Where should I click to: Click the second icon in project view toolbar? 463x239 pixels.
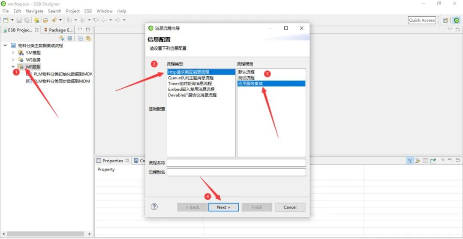(70, 38)
